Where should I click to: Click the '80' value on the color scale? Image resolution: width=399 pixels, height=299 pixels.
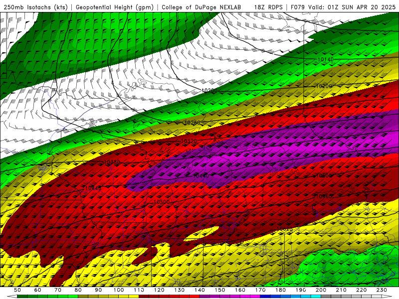pos(78,290)
